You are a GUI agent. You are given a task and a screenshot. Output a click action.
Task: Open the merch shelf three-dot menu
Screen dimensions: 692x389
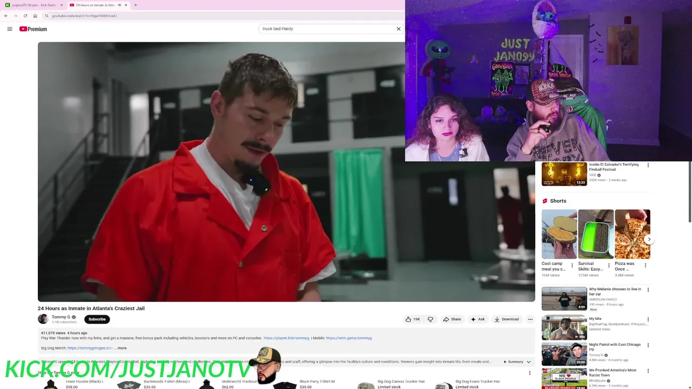point(530,373)
